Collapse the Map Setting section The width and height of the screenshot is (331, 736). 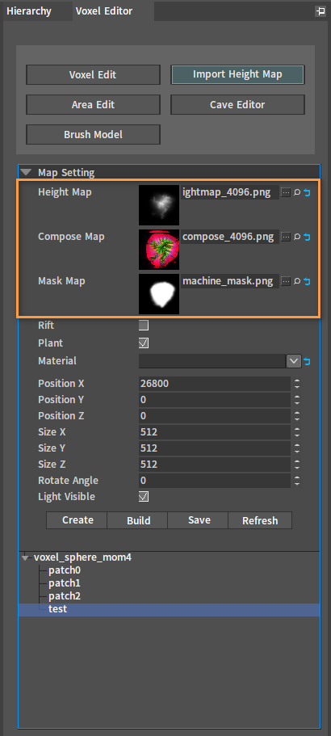[26, 172]
